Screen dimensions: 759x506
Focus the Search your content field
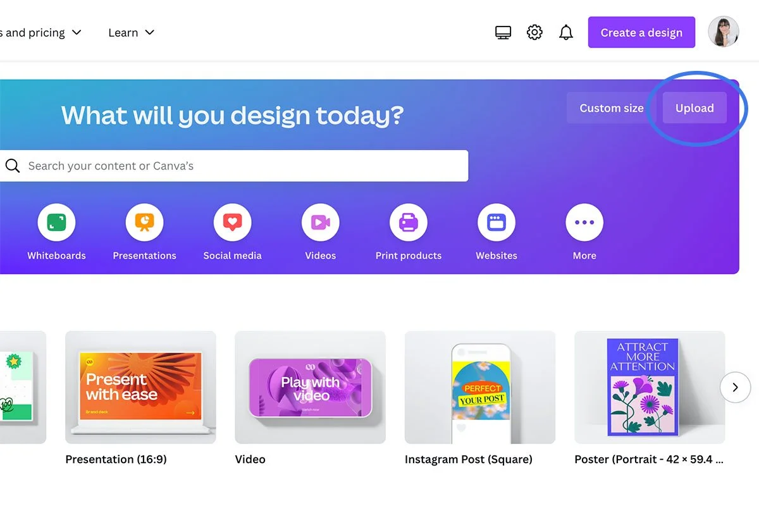tap(234, 166)
